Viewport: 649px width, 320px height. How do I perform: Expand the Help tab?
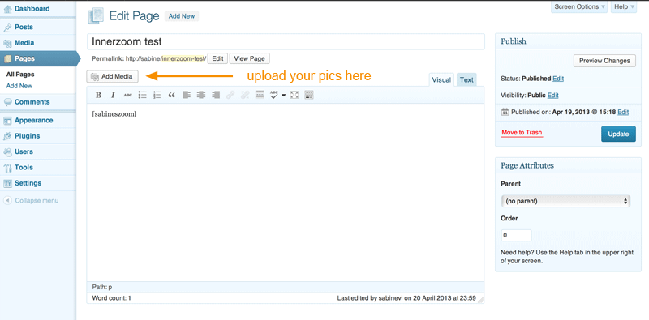click(624, 7)
